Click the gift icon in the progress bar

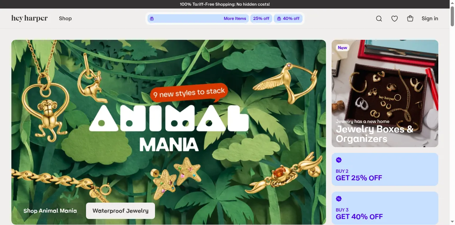pos(152,18)
